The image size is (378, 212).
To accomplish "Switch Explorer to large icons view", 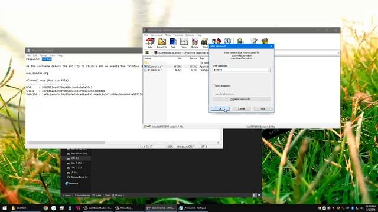I will 259,195.
